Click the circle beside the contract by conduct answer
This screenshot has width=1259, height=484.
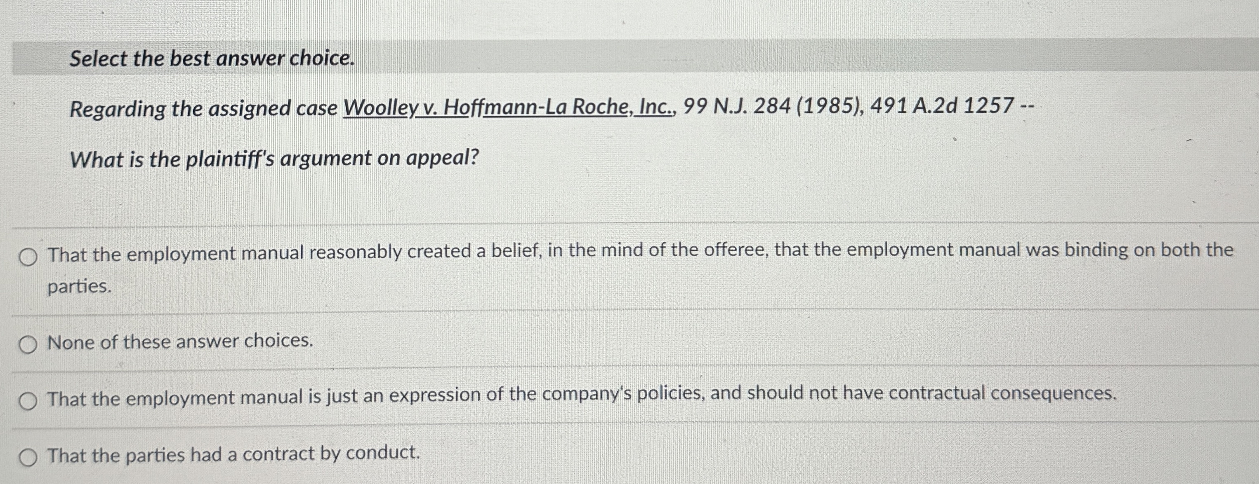click(x=28, y=457)
